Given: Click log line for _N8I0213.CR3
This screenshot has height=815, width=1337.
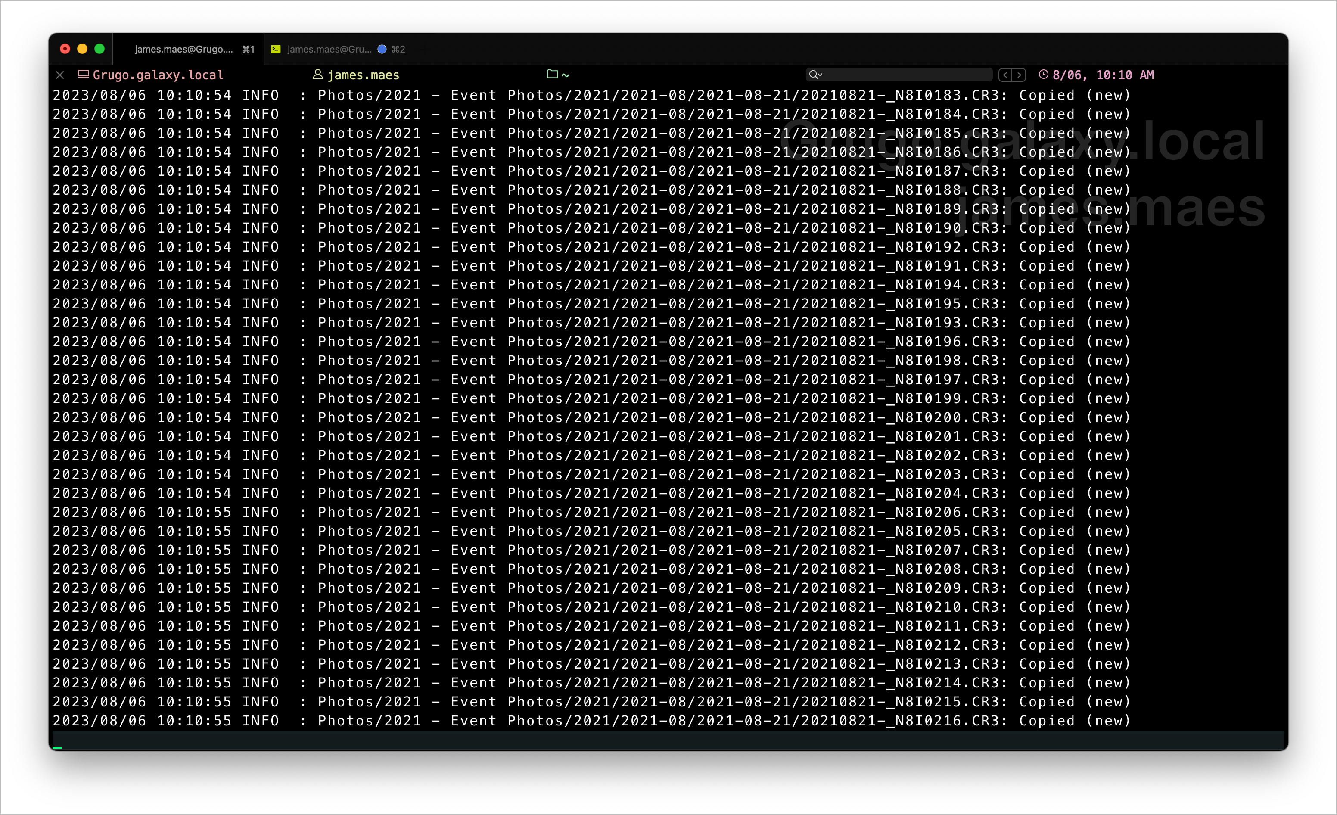Looking at the screenshot, I should coord(591,665).
